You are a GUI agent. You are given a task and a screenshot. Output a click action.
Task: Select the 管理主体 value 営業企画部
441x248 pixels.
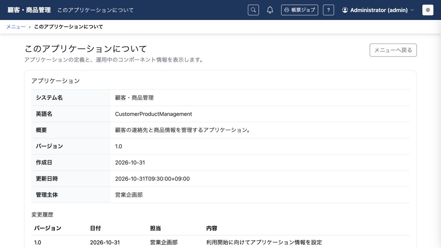click(129, 195)
